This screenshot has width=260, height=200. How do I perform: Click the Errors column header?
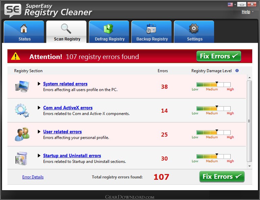point(163,71)
